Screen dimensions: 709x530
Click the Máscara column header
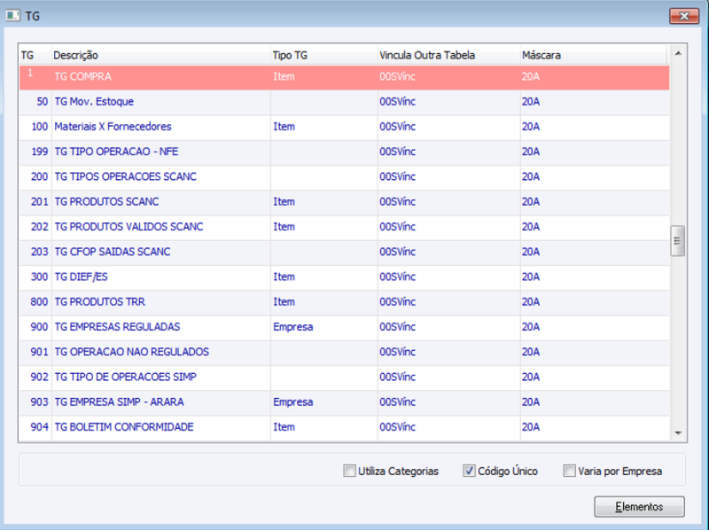pos(593,55)
